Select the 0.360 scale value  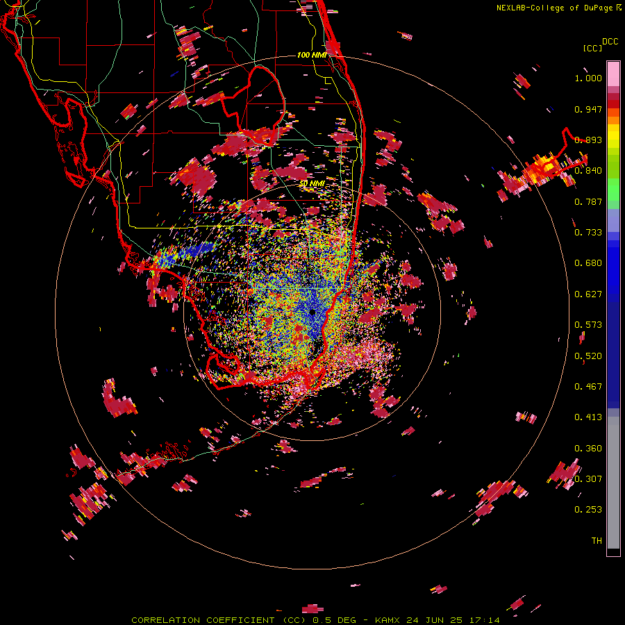click(x=588, y=449)
